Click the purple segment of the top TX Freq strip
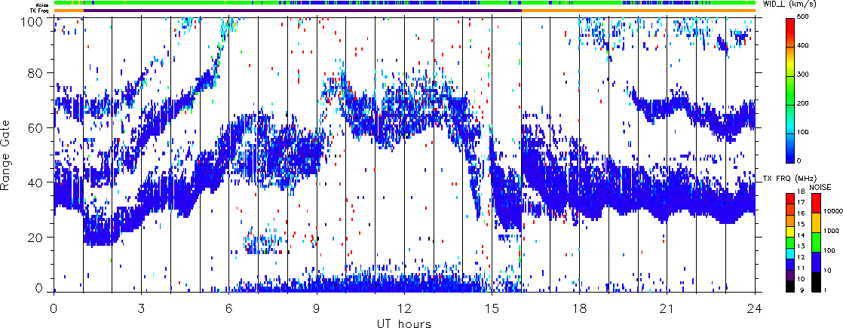 (302, 11)
